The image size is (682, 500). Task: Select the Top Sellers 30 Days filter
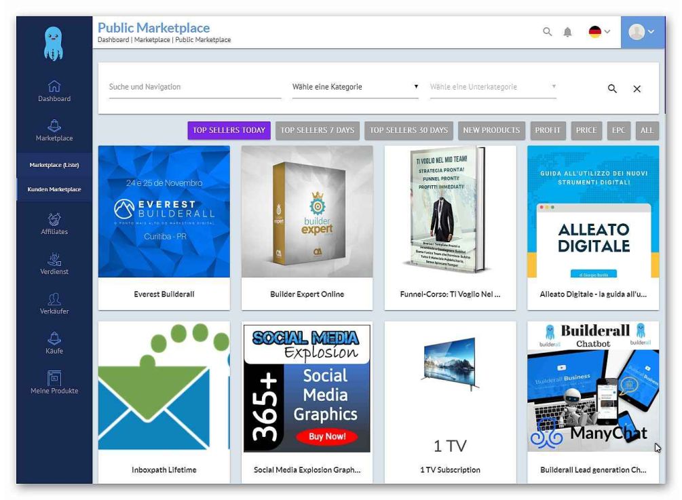click(409, 130)
